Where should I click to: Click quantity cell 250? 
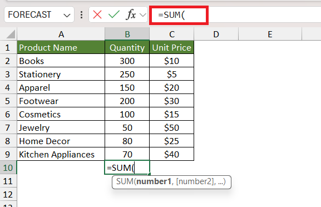click(127, 74)
